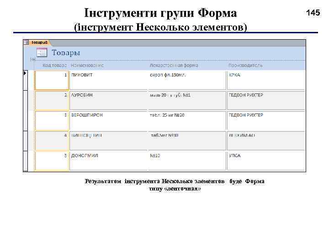Select the товары1 form tab

[39, 42]
